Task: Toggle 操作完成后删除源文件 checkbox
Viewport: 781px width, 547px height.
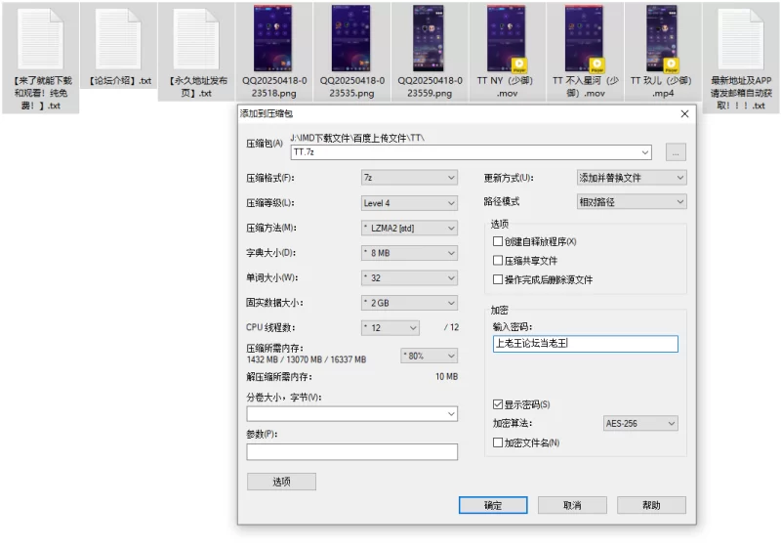Action: pos(499,280)
